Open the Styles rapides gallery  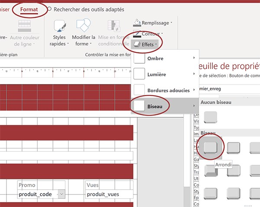coord(59,33)
